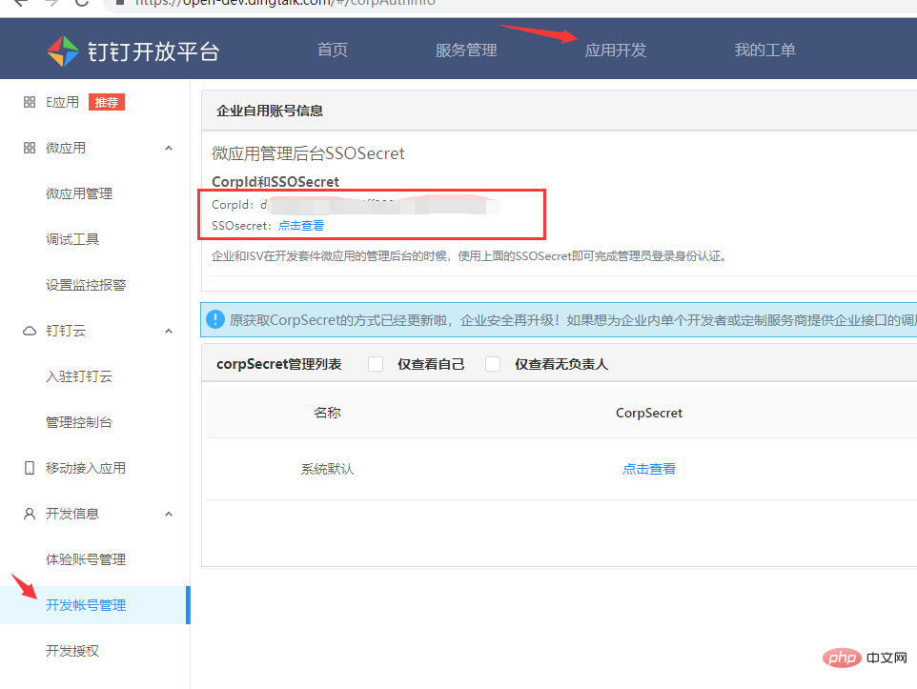Collapse the 开发信息 section chevron

pyautogui.click(x=169, y=514)
